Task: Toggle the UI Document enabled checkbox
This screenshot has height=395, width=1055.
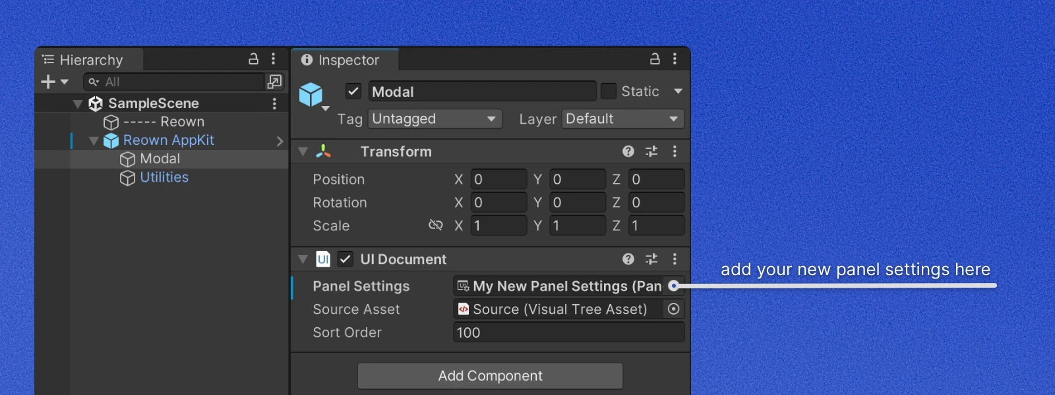Action: point(346,259)
